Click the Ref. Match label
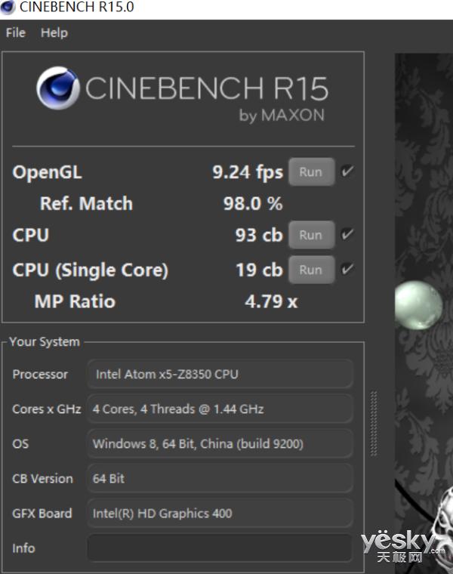The image size is (453, 574). coord(86,203)
